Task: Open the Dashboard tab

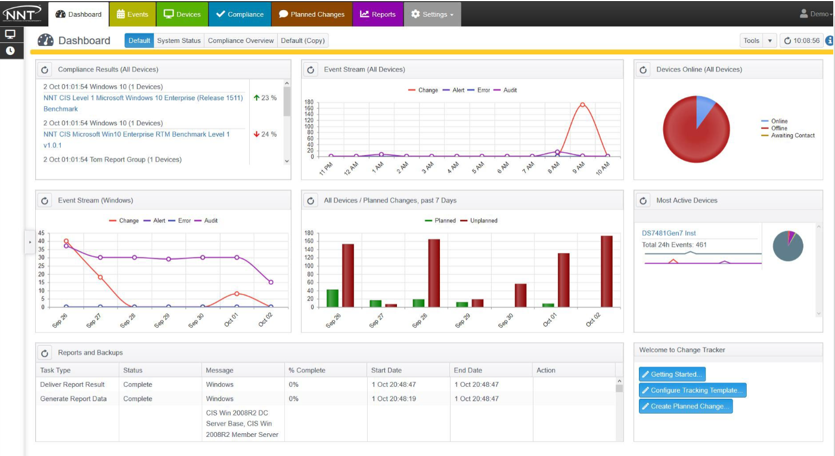Action: (79, 14)
